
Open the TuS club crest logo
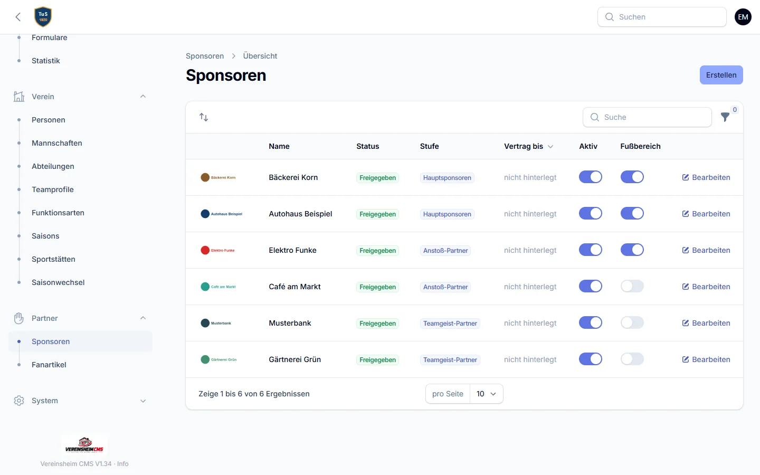click(x=43, y=17)
